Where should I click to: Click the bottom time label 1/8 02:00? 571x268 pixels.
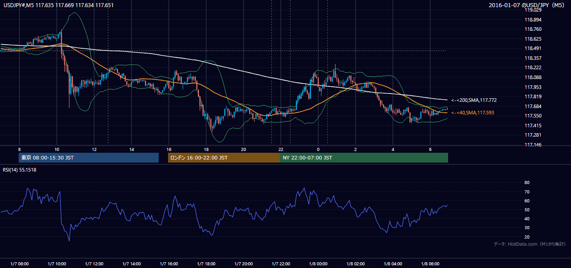tap(356, 264)
